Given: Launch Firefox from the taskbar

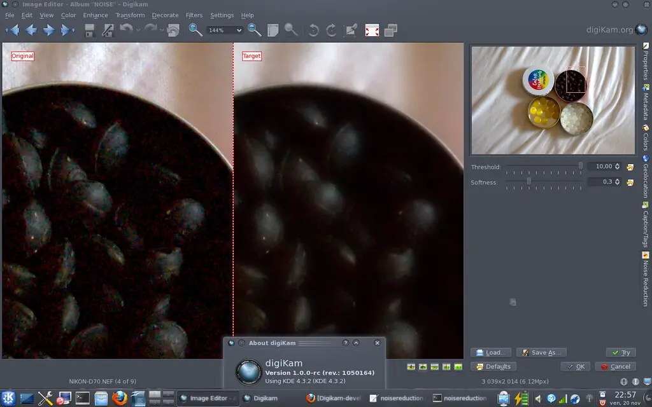Looking at the screenshot, I should [119, 399].
